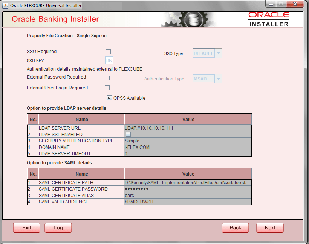Image resolution: width=309 pixels, height=244 pixels.
Task: Uncheck the OPSS Available option
Action: (109, 98)
